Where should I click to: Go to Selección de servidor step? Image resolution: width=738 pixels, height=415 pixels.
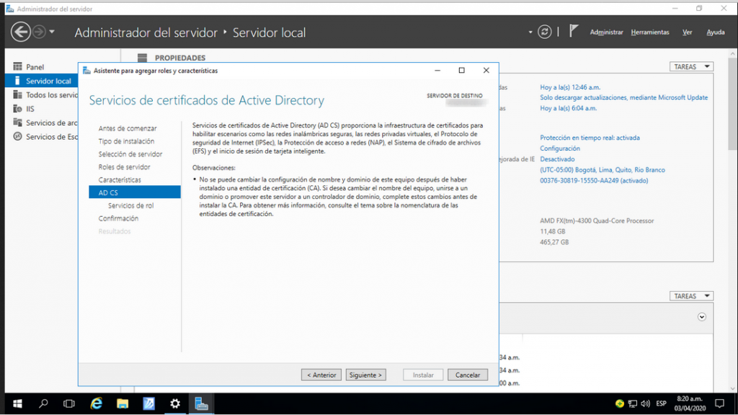[x=130, y=154]
